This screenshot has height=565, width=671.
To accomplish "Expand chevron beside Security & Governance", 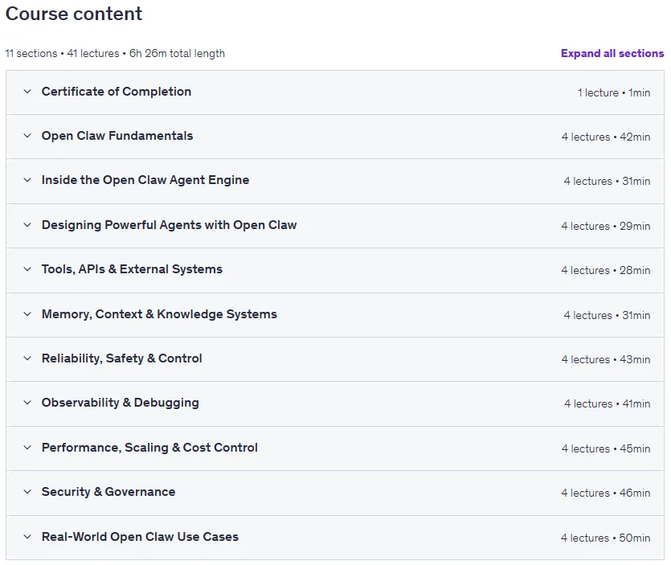I will [27, 492].
